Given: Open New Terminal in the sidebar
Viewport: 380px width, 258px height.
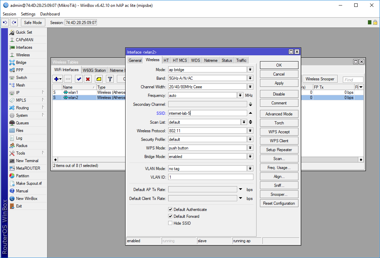Looking at the screenshot, I should click(x=27, y=161).
